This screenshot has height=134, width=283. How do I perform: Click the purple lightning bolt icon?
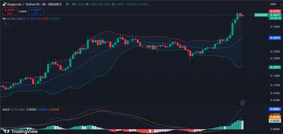[243, 103]
